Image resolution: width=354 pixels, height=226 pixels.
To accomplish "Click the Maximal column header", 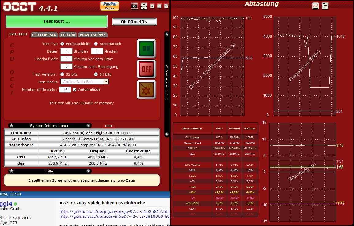I will tap(250, 128).
